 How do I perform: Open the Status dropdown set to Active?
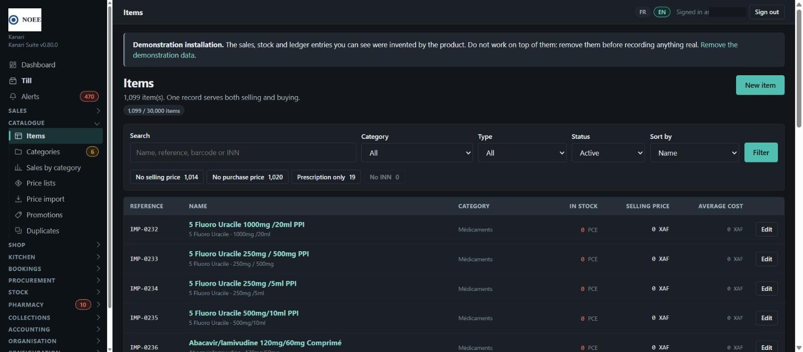click(609, 153)
